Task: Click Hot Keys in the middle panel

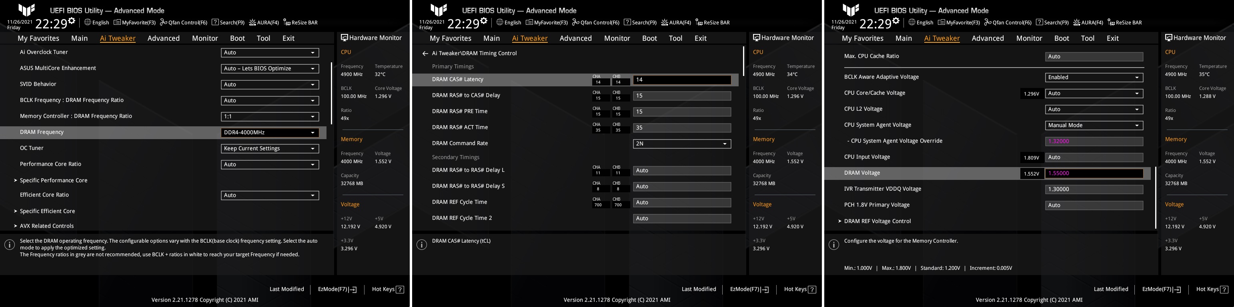Action: (800, 289)
